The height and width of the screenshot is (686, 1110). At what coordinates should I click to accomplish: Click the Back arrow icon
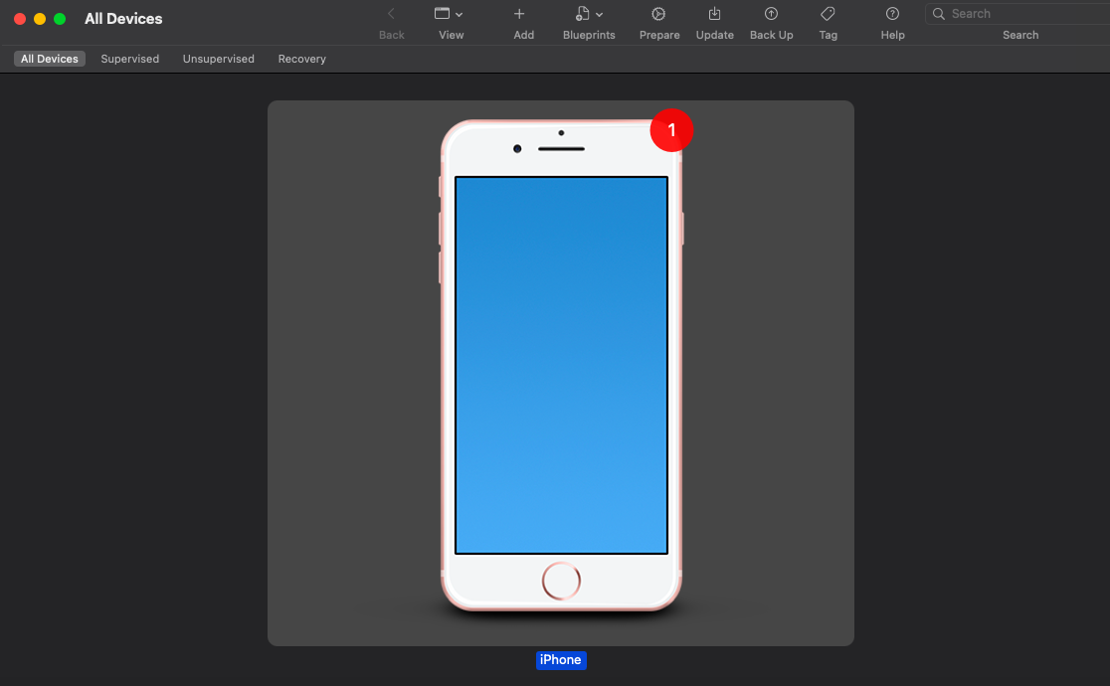391,14
